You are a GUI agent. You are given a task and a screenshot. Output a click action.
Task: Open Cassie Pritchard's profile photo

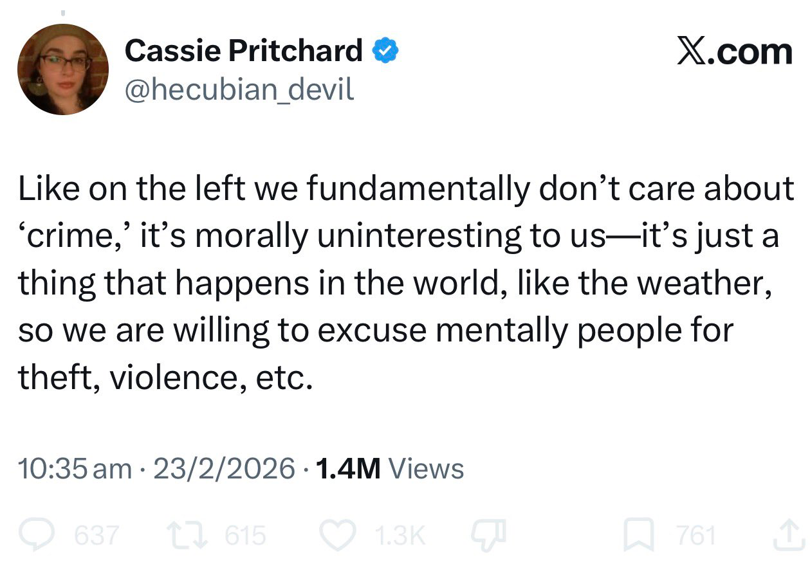click(x=63, y=70)
